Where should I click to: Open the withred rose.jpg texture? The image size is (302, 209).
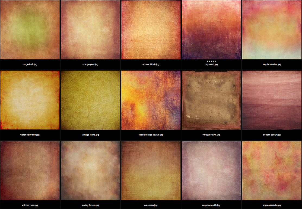30,171
